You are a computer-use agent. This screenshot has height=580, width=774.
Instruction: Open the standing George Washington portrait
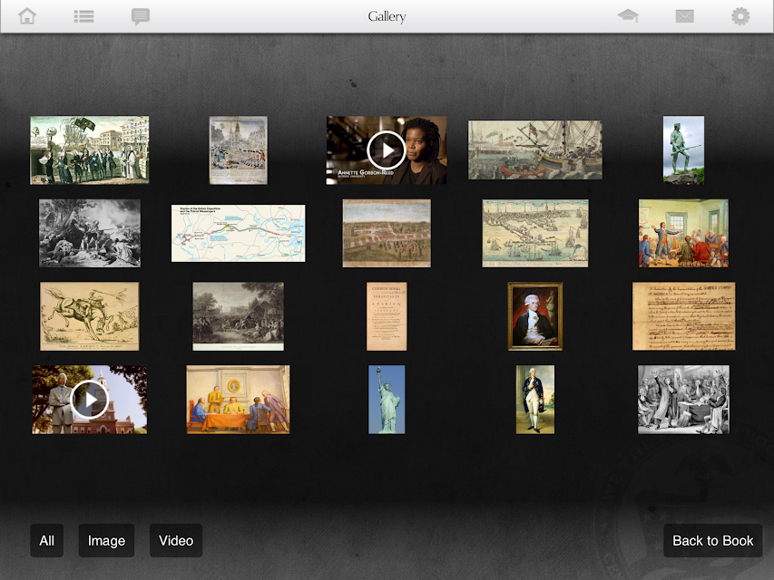click(535, 400)
